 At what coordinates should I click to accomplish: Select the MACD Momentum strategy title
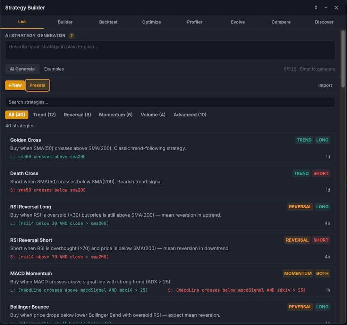[31, 273]
